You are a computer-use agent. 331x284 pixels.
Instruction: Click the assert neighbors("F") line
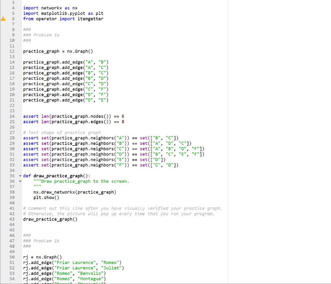101,165
